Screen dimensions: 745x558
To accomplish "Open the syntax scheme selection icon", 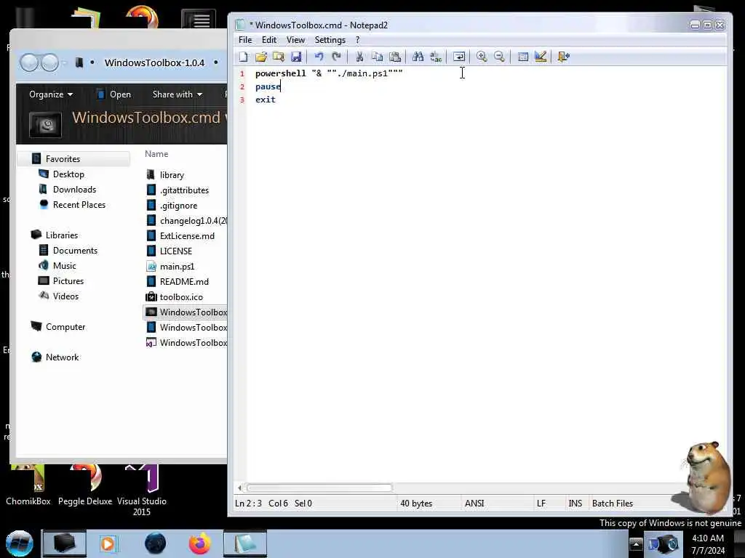I will coord(522,57).
